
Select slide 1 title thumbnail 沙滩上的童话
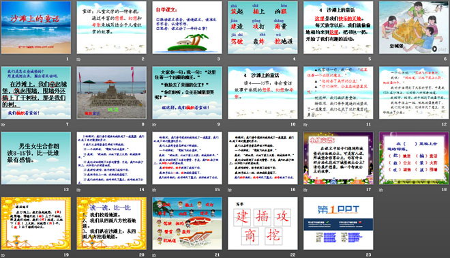(x=36, y=27)
